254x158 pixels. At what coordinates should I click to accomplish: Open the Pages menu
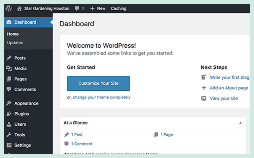click(x=21, y=79)
